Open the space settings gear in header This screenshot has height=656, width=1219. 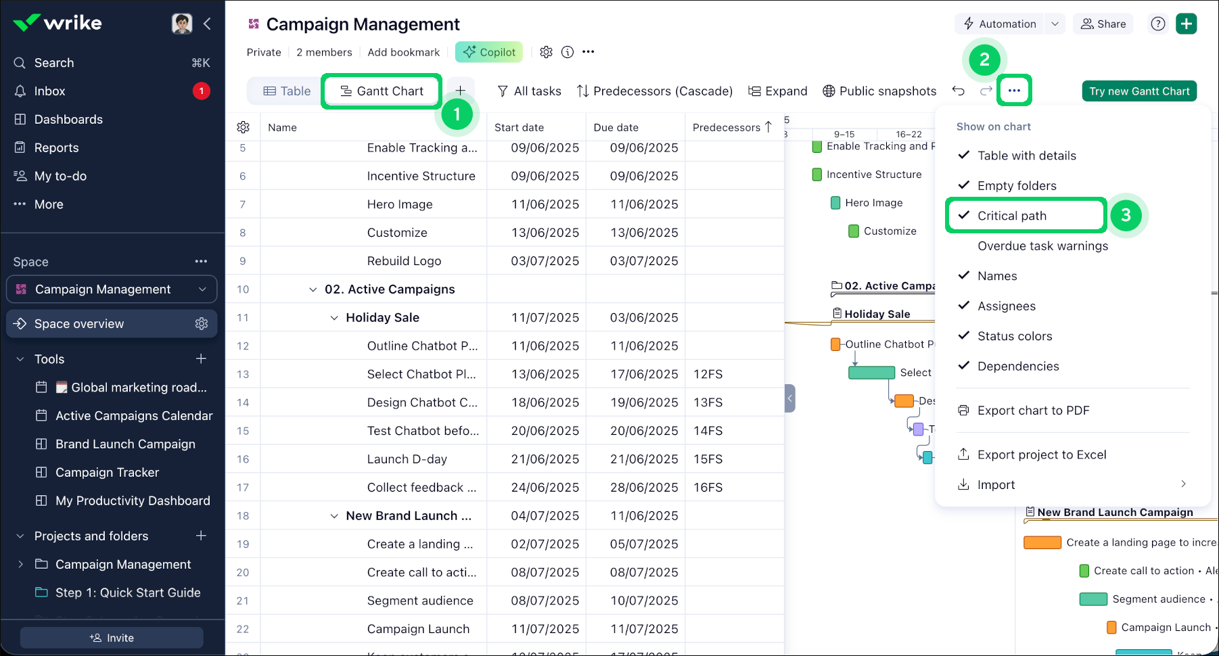click(547, 52)
